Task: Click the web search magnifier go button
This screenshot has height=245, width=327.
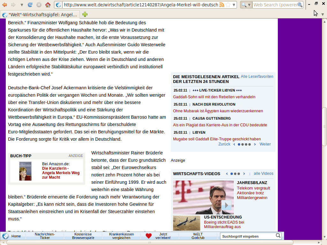Action: (x=300, y=5)
